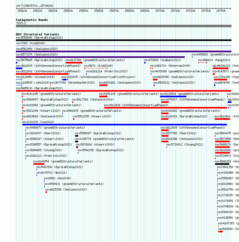The width and height of the screenshot is (239, 242).
Task: Click the black bar under nsv5846281
Action: (x=222, y=164)
